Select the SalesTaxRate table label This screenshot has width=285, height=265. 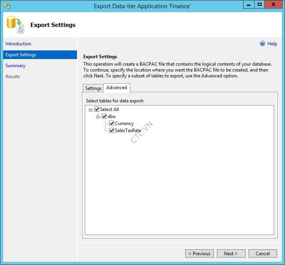tap(128, 131)
